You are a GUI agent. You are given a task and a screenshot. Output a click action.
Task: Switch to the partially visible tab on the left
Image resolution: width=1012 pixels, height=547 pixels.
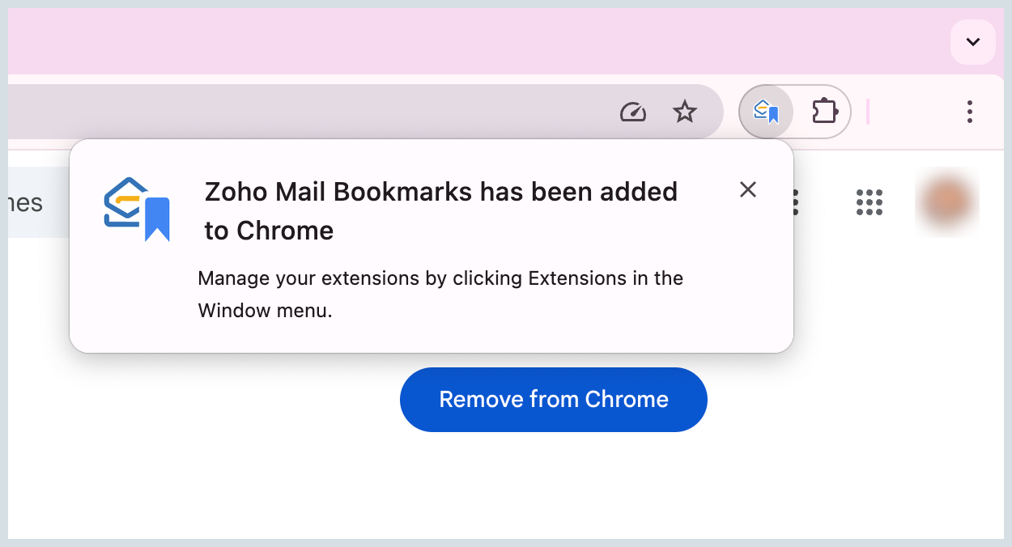pos(24,202)
